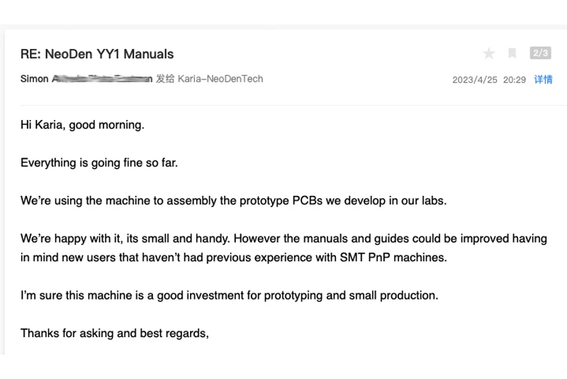Click the email timestamp 2023/4/25 20:29
The width and height of the screenshot is (567, 379).
pyautogui.click(x=489, y=80)
